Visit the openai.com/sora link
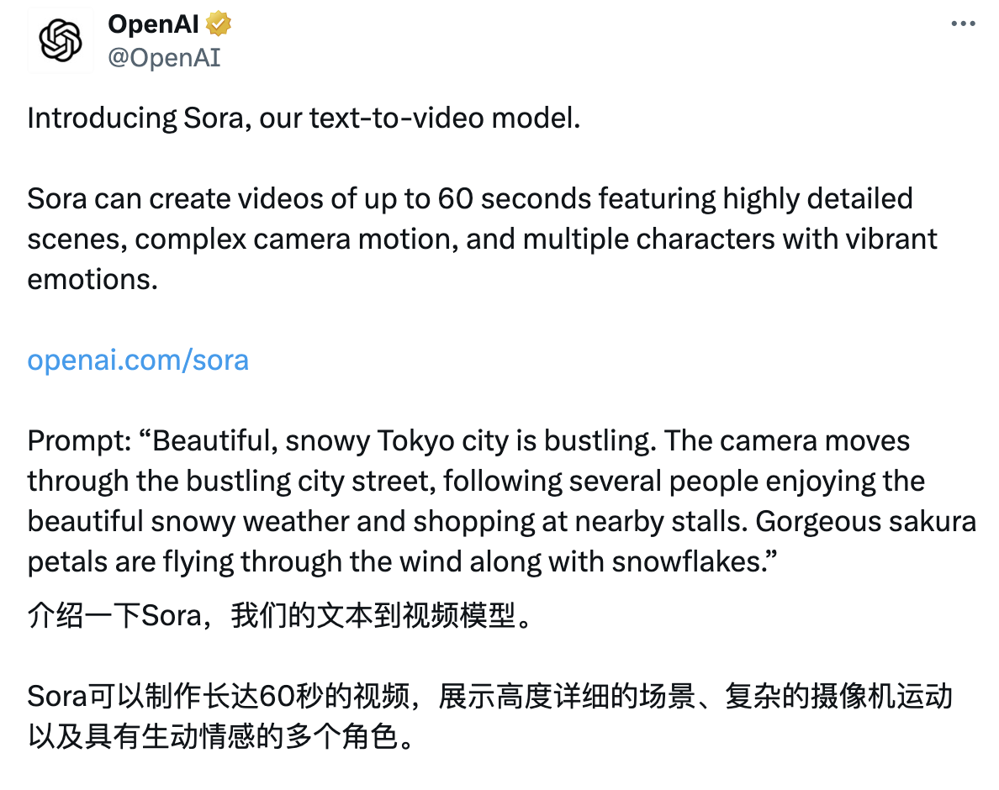 pos(137,360)
